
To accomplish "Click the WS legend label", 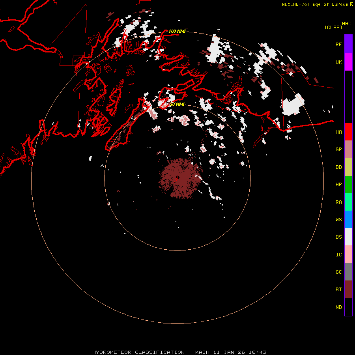I will click(x=338, y=219).
